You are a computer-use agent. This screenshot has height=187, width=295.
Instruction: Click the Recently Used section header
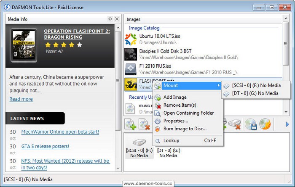click(141, 97)
